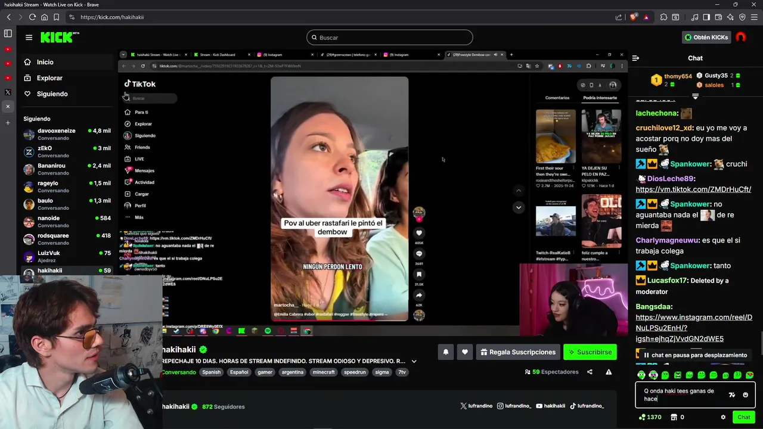The image size is (763, 429).
Task: Send message with green Chat button
Action: coord(743,417)
